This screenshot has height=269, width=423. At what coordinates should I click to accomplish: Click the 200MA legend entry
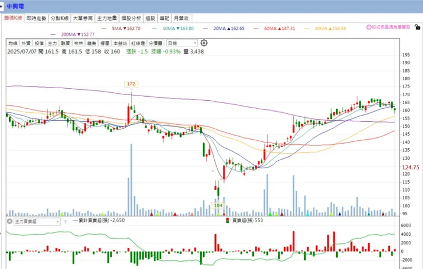(x=73, y=34)
